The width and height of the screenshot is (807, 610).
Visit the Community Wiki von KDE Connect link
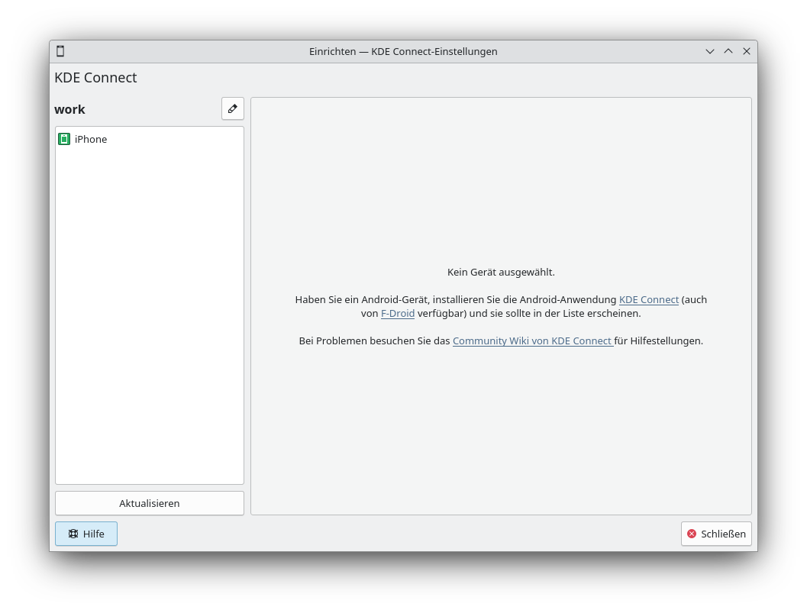click(532, 341)
